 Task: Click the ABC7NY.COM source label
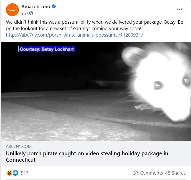click(x=19, y=146)
